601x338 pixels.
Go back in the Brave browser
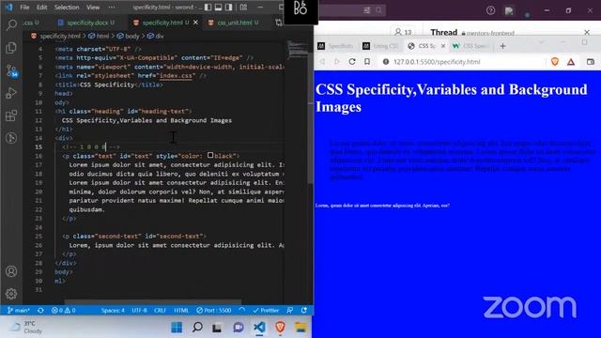[x=322, y=62]
